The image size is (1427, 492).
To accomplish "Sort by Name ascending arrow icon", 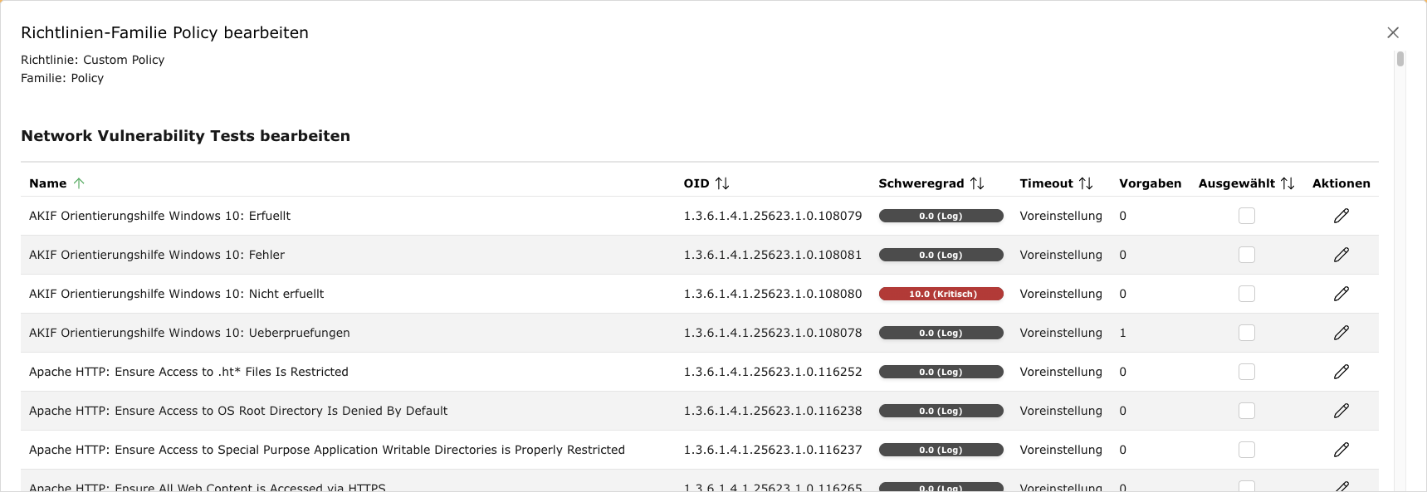I will [x=79, y=183].
